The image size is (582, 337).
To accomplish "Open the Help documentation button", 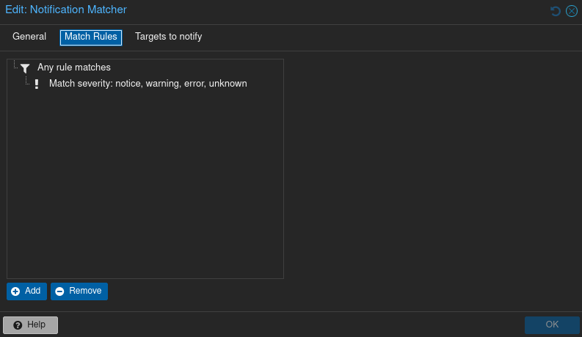I will tap(30, 325).
